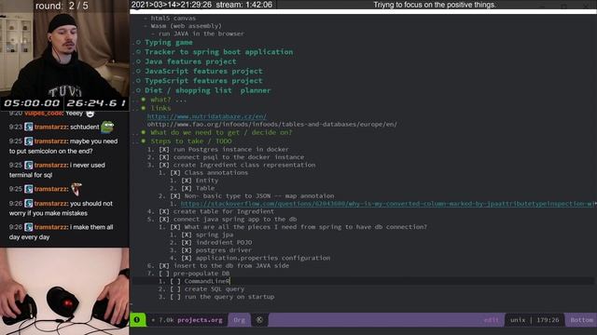This screenshot has width=597, height=335.
Task: Click 'indredient POJO' list item text
Action: [x=224, y=242]
